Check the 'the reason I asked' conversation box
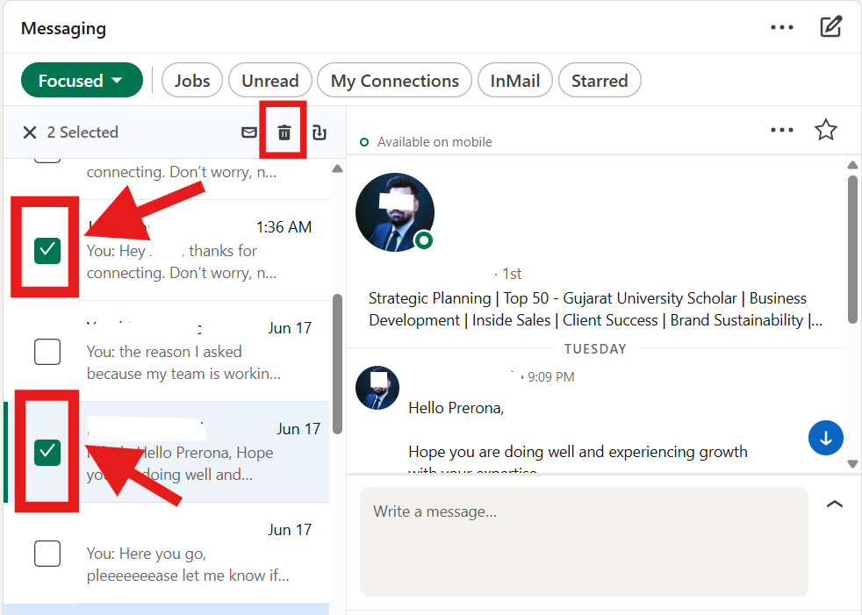This screenshot has width=862, height=615. point(47,352)
